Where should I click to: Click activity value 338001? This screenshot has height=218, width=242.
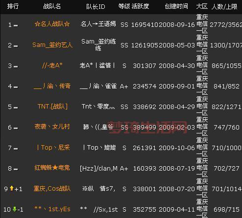tap(145, 189)
